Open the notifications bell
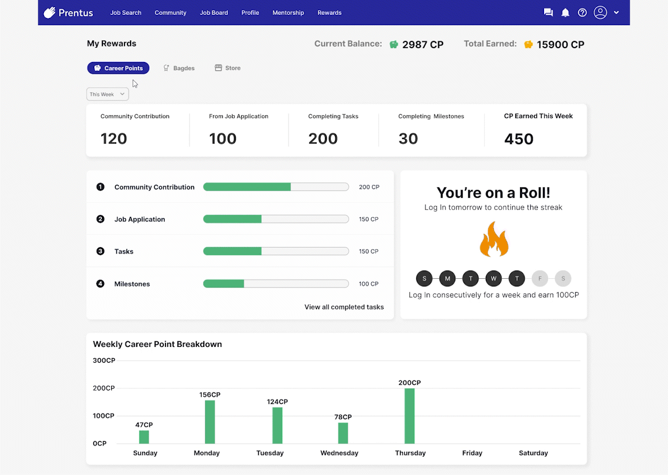Viewport: 668px width, 475px height. [565, 12]
